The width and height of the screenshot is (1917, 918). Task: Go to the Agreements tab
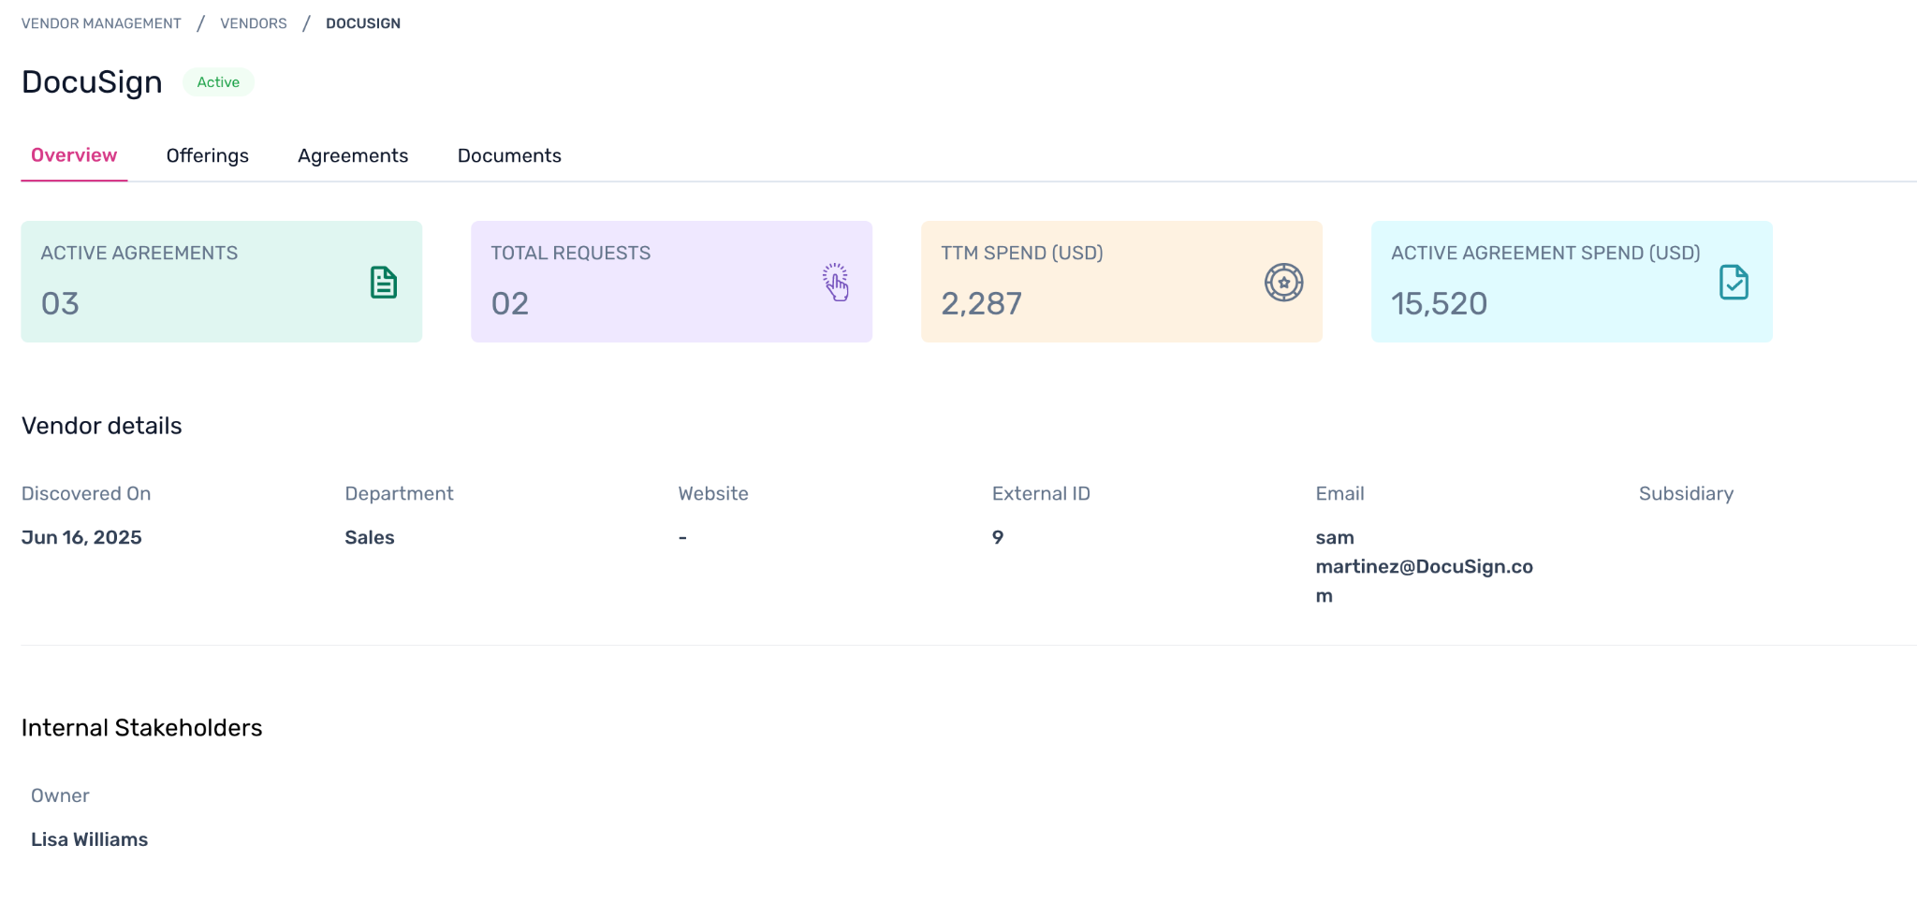pyautogui.click(x=353, y=156)
